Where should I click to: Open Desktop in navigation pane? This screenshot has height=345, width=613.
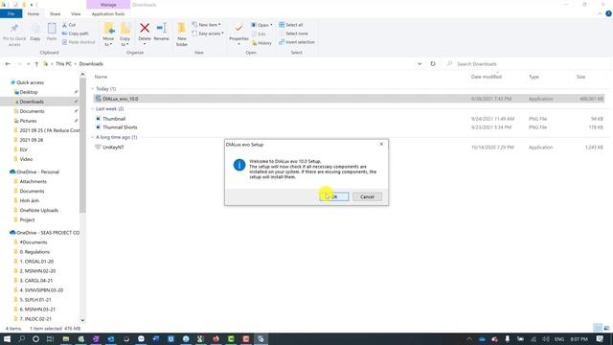[29, 92]
